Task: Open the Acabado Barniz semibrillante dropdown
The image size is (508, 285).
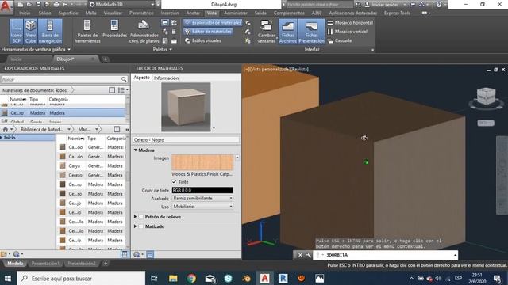Action: (202, 199)
